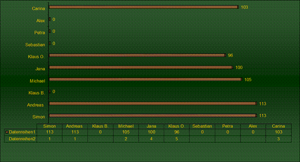The width and height of the screenshot is (300, 162).
Task: Select Michael's Datenreihen1 cell showing 105
Action: 126,132
